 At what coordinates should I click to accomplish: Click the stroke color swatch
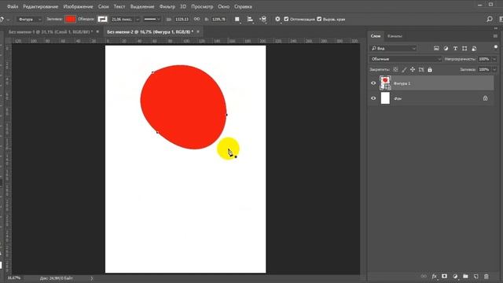(x=102, y=19)
